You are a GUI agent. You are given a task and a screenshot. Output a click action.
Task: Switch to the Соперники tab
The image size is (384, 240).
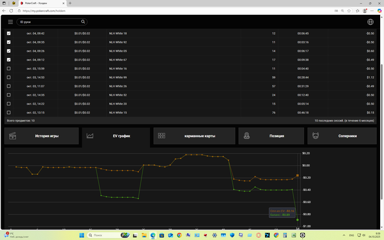coord(342,136)
